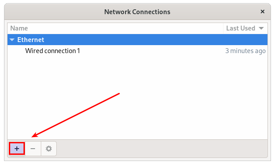Click indentation space left of Wired connection 1
This screenshot has height=165, width=275.
pos(16,51)
